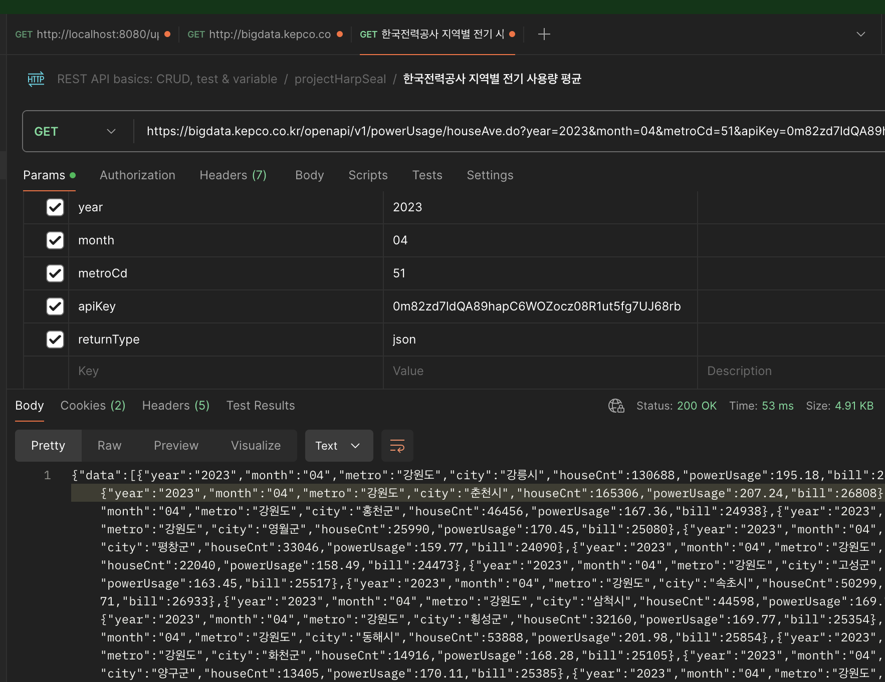Viewport: 885px width, 682px height.
Task: Click the year value 2023 cell
Action: pyautogui.click(x=540, y=207)
